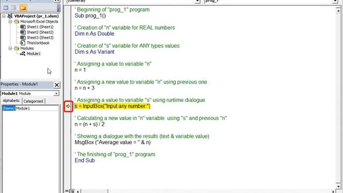Viewport: 343px width, 193px height.
Task: Click comment 'Assigning a value to variable "n"'
Action: 113,64
